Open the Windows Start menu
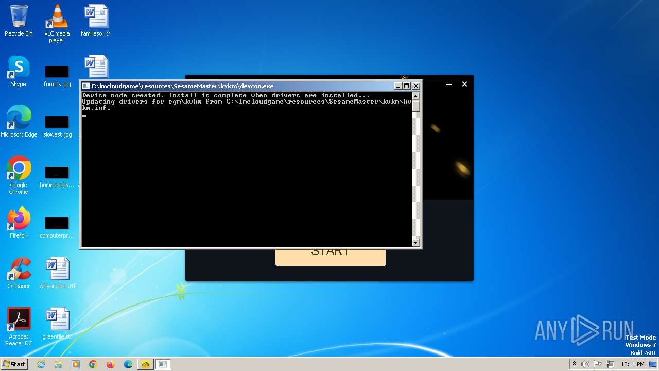 coord(14,364)
